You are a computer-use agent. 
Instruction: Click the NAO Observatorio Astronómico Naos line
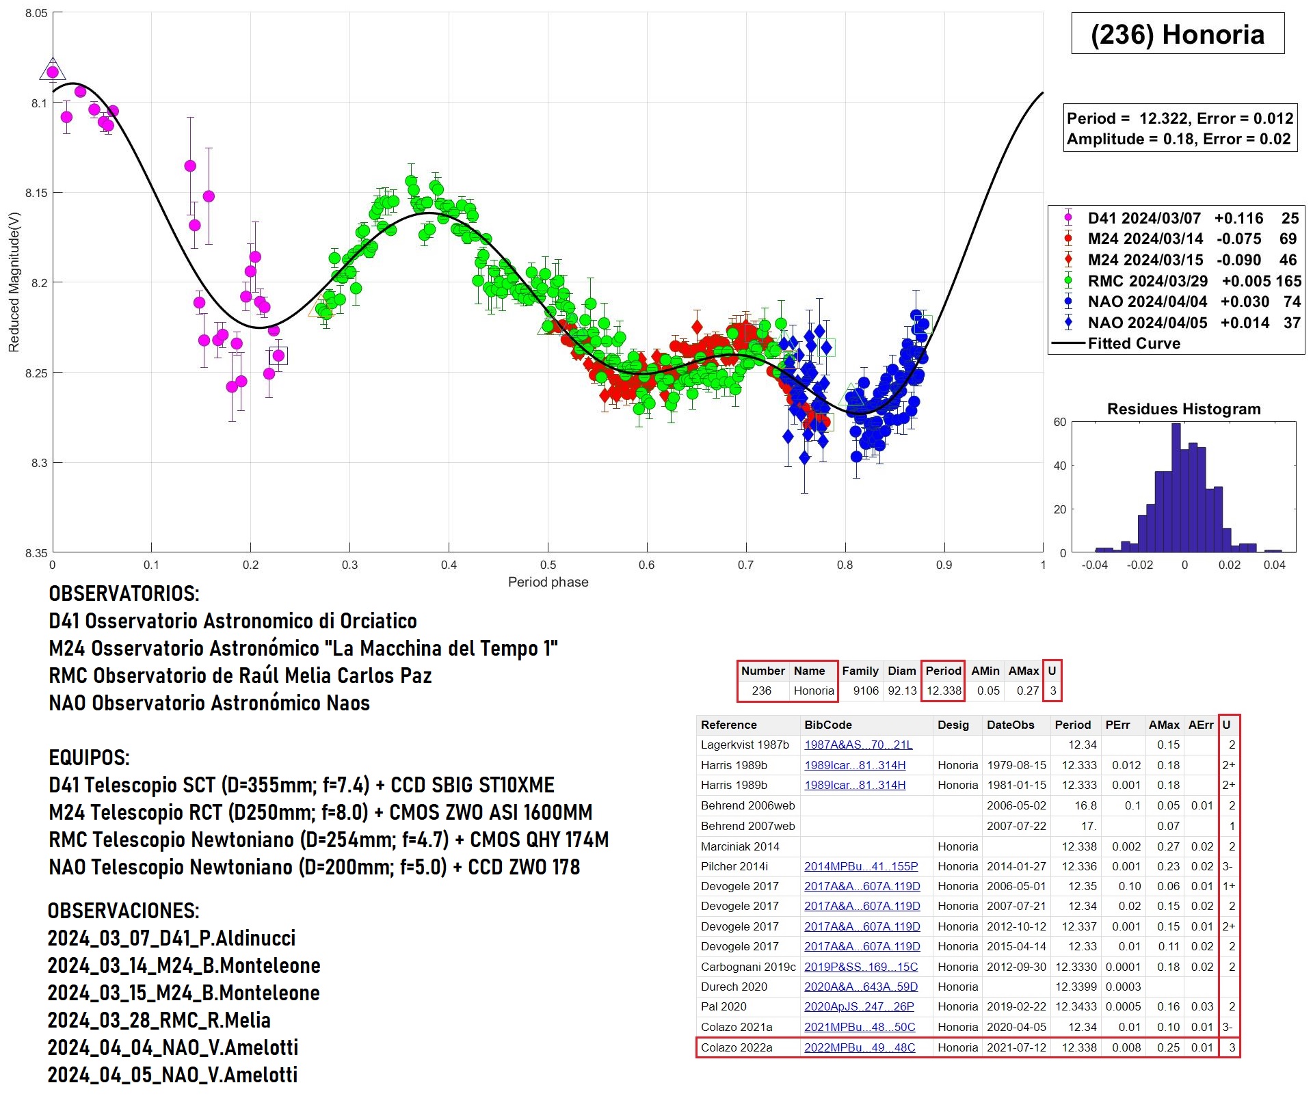click(x=209, y=702)
